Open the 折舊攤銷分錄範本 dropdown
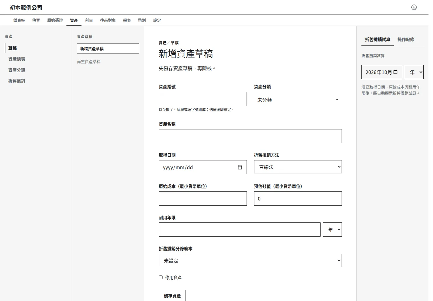The height and width of the screenshot is (301, 433). point(250,260)
